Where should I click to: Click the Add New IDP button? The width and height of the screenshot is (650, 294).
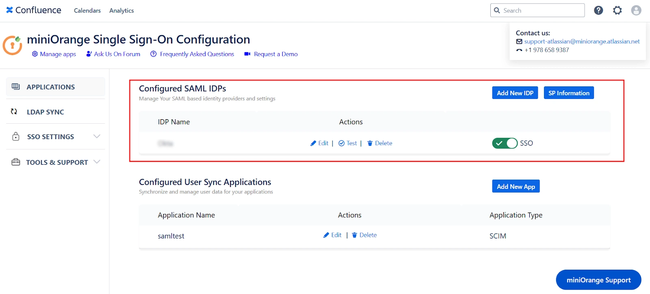coord(515,93)
